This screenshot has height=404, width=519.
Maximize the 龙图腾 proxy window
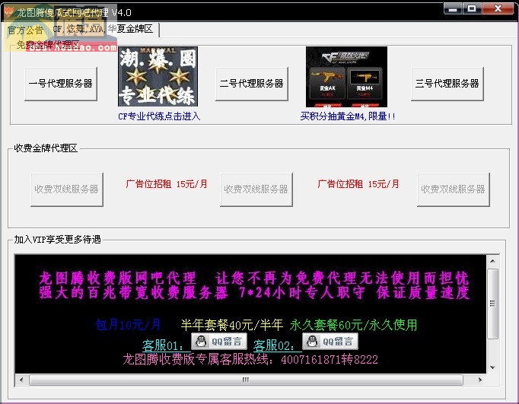[472, 8]
